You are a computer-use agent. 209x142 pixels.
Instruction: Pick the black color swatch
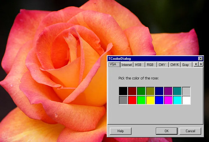(123, 91)
